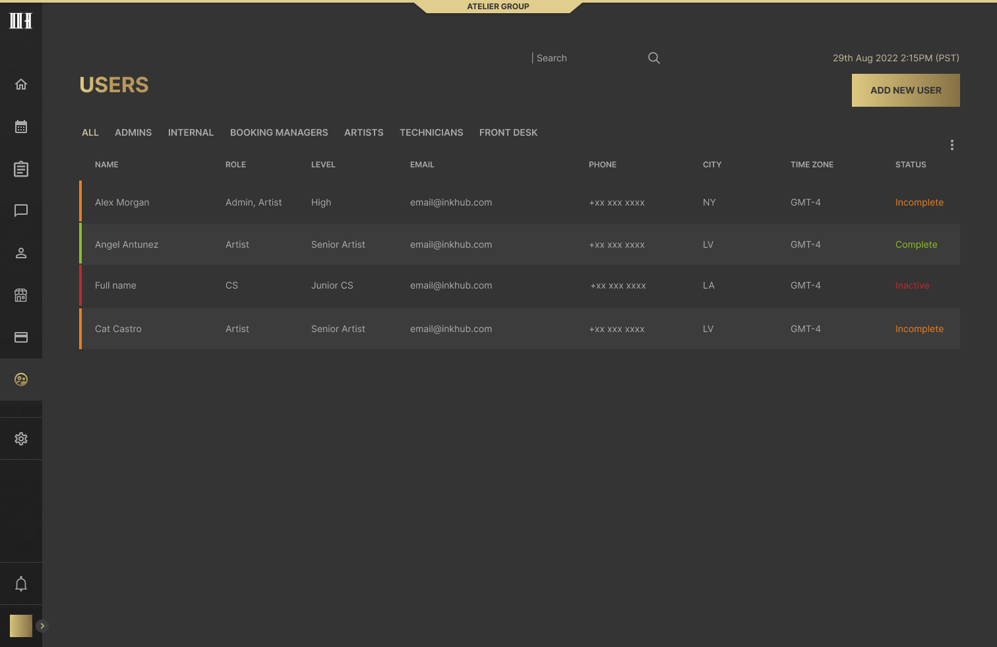Select the Angel Antunez name cell
997x647 pixels.
127,244
